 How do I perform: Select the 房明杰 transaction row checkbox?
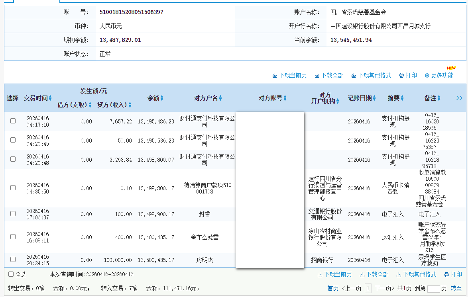click(x=13, y=260)
